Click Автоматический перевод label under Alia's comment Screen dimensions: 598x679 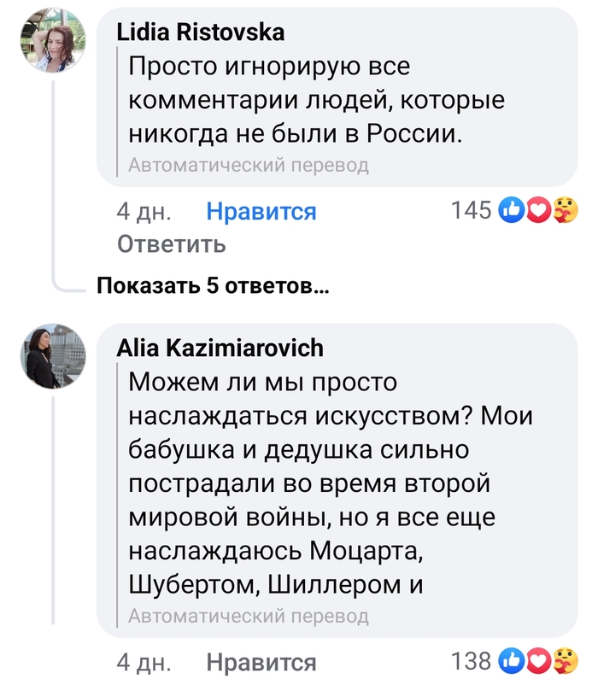(249, 616)
